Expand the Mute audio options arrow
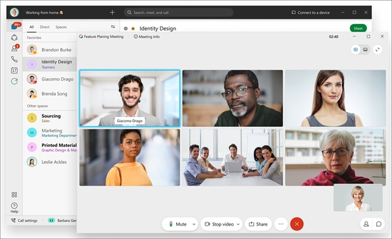Screen dimensions: 392x239 (x=194, y=224)
